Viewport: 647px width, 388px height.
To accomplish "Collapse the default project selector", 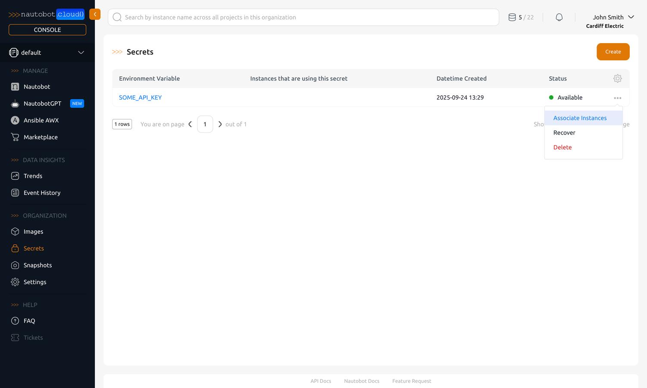I will (81, 52).
